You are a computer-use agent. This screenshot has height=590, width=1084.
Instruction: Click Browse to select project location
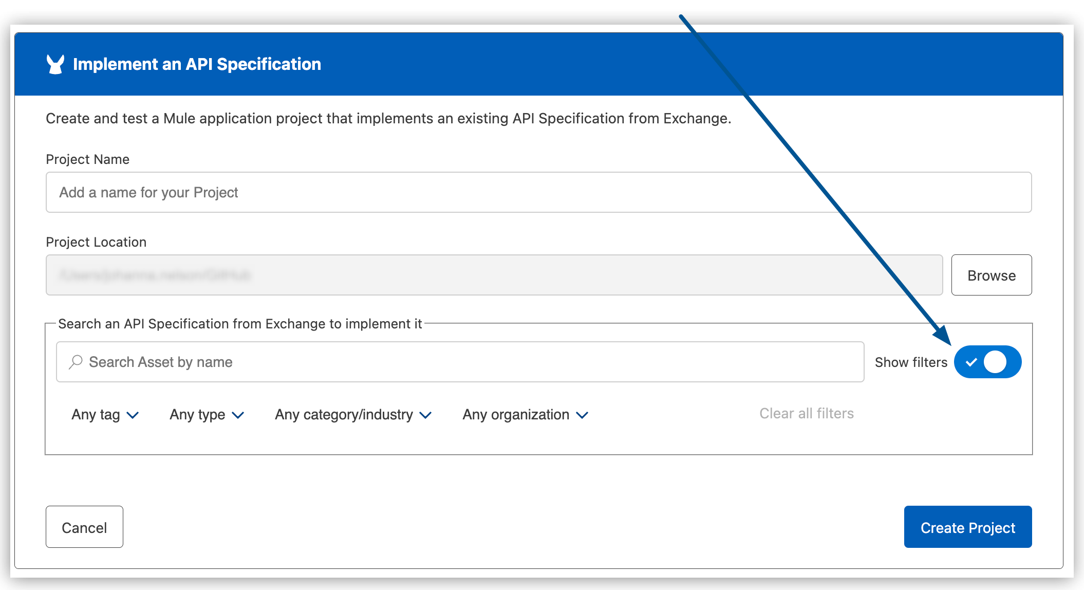tap(993, 274)
